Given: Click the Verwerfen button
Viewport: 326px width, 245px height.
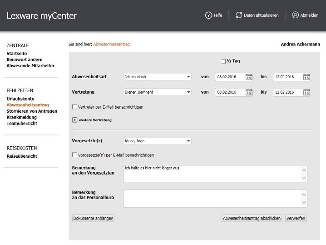Looking at the screenshot, I should pos(296,218).
